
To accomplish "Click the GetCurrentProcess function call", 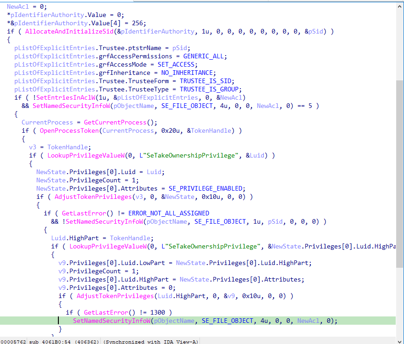I will [x=121, y=123].
